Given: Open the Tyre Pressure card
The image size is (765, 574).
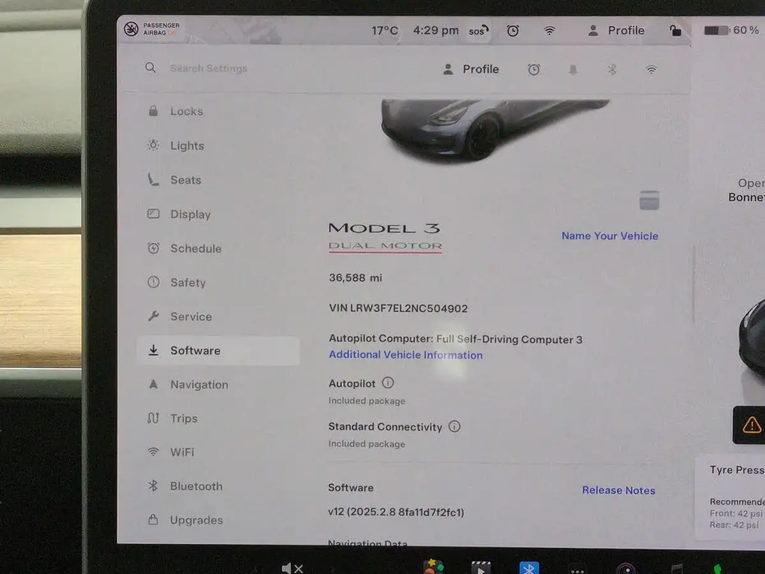Looking at the screenshot, I should 731,497.
